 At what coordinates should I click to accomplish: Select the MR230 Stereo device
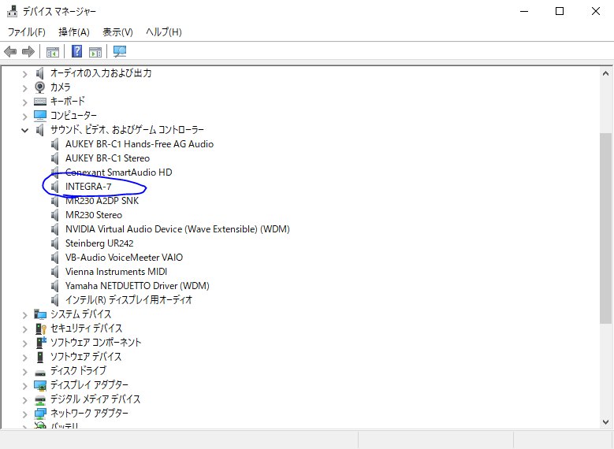pyautogui.click(x=94, y=215)
